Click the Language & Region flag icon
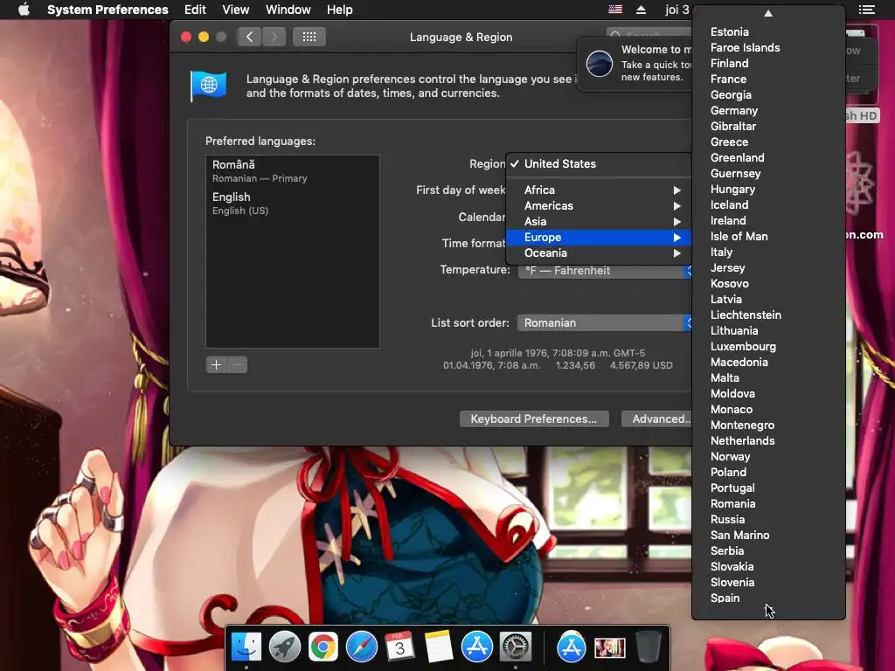The width and height of the screenshot is (895, 671). point(208,86)
